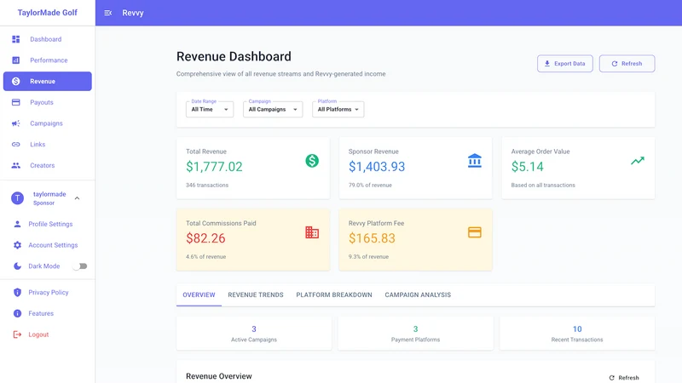Image resolution: width=682 pixels, height=383 pixels.
Task: Click the $165.83 platform fee value
Action: [372, 238]
